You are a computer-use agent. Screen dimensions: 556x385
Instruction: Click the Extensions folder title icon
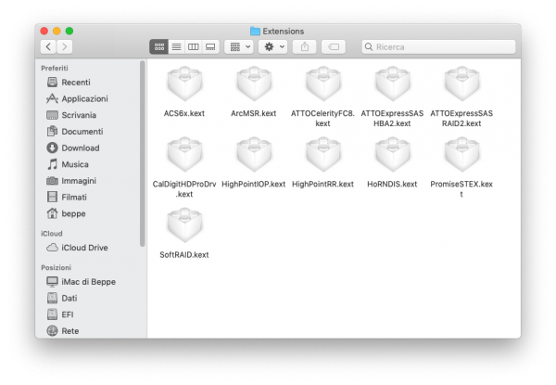[x=255, y=32]
